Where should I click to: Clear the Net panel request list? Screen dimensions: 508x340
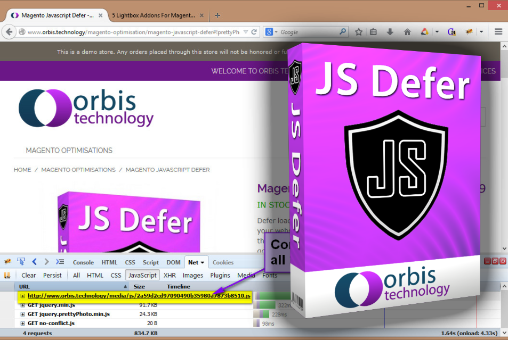tap(28, 275)
